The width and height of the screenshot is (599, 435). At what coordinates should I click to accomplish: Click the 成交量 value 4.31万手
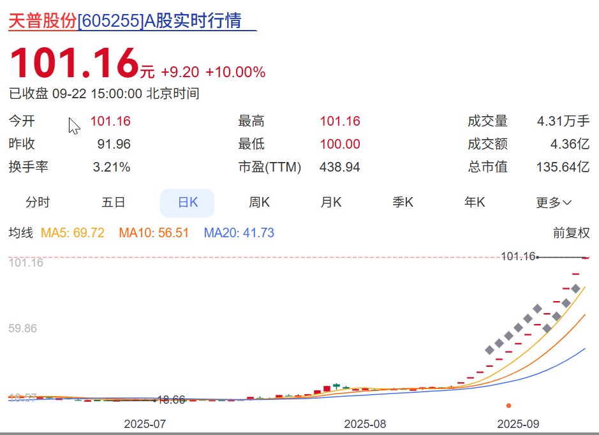pyautogui.click(x=563, y=121)
